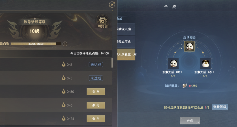Viewport: 237px width, 127px height.
Task: Select the 青花礼盒 synthesis tab
Action: [126, 29]
